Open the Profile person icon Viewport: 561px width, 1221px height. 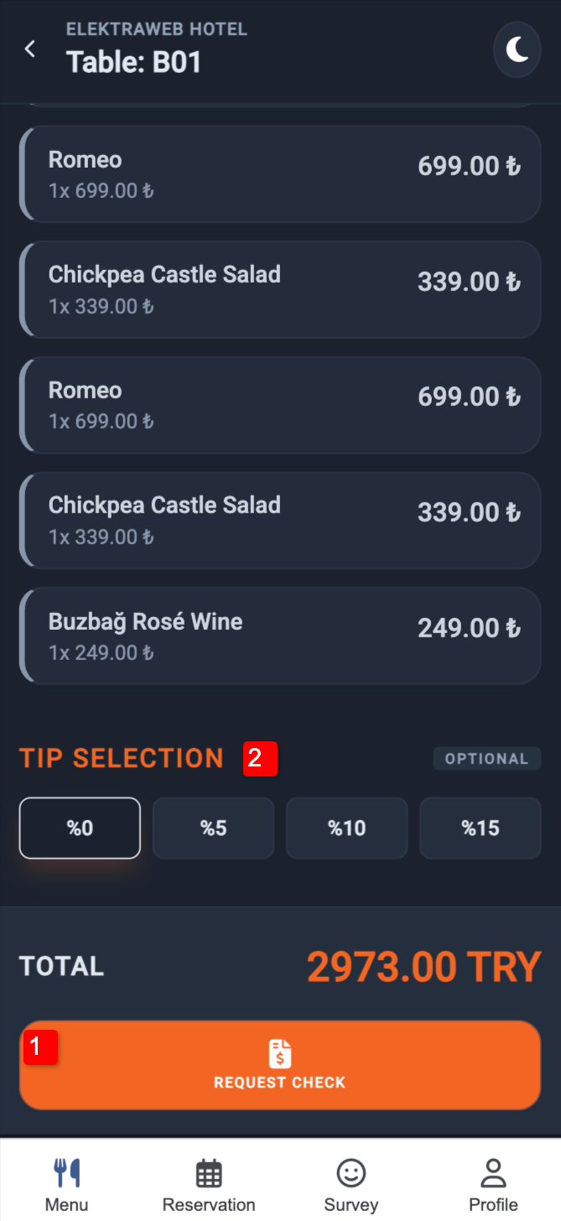coord(493,1173)
